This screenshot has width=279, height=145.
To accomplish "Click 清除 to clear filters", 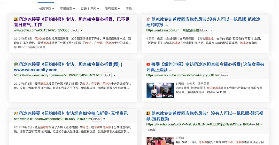I will click(x=129, y=9).
